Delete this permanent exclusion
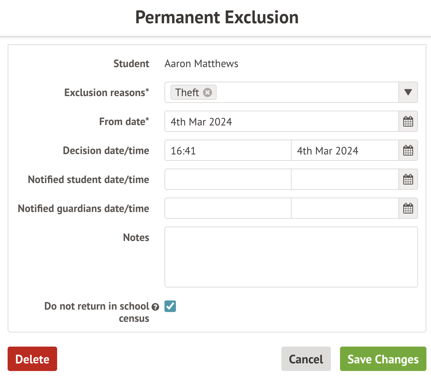Screen dimensions: 431x379 tap(32, 359)
